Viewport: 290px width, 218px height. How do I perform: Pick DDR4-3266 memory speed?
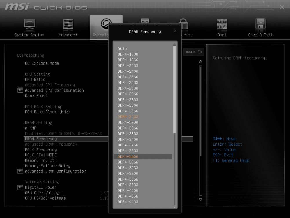[x=128, y=128]
